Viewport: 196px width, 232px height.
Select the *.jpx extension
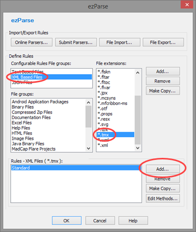[x=116, y=93]
